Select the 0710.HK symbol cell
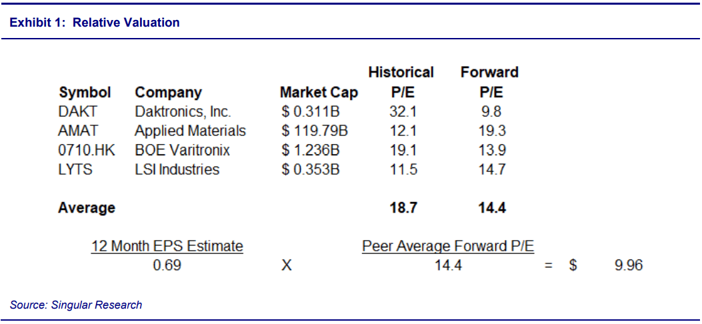 87,150
